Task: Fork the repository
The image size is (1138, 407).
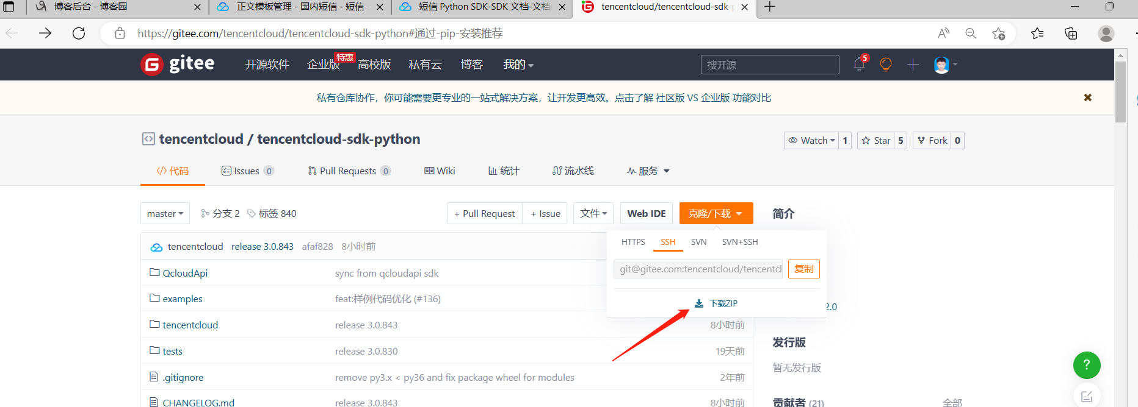Action: pyautogui.click(x=932, y=140)
